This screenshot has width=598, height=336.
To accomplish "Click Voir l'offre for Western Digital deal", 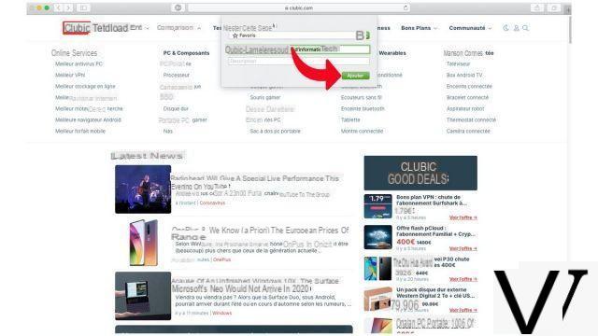I will tap(463, 310).
